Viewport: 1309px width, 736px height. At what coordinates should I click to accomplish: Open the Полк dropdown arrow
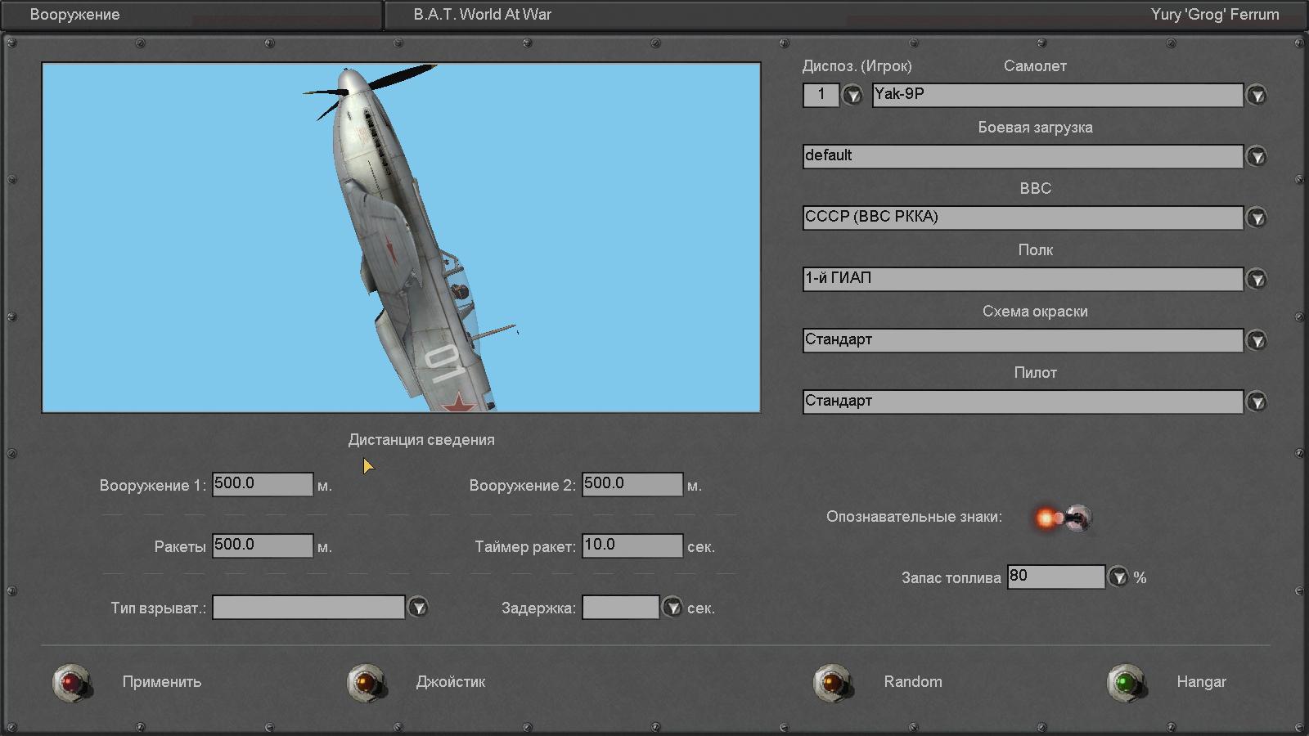click(1257, 280)
